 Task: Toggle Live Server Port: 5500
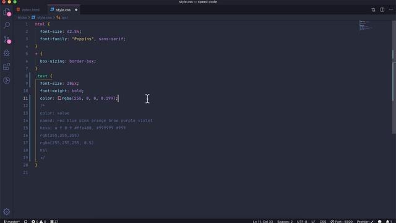click(342, 221)
